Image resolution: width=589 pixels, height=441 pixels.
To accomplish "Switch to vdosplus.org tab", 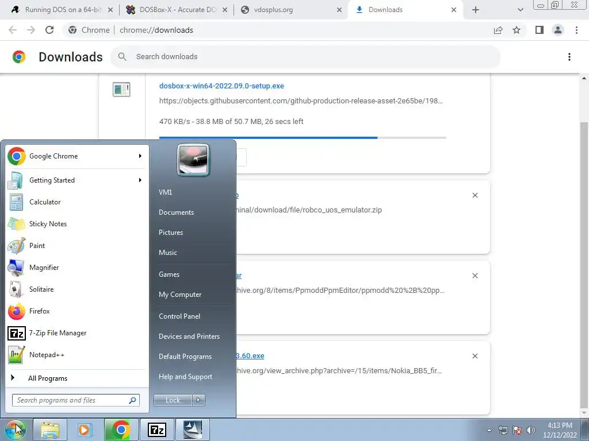I will [290, 10].
